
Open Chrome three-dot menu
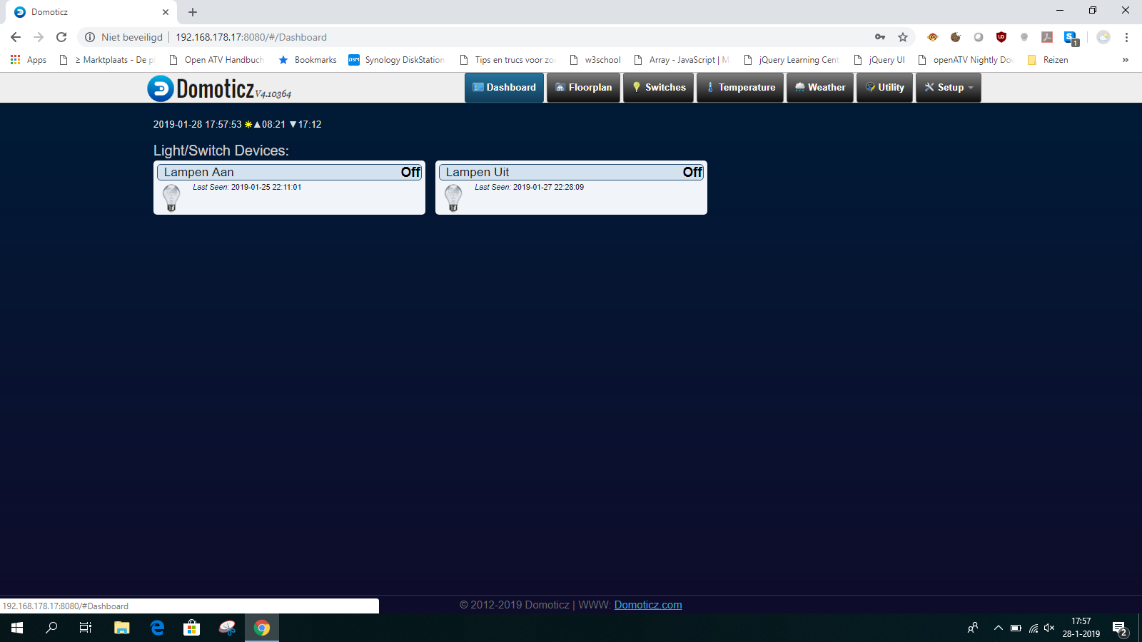(1126, 37)
